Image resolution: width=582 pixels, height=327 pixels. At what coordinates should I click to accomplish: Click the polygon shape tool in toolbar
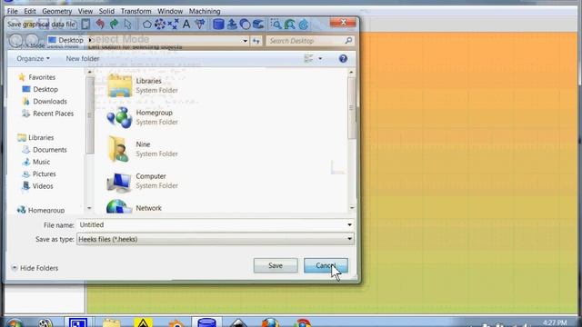click(x=147, y=25)
